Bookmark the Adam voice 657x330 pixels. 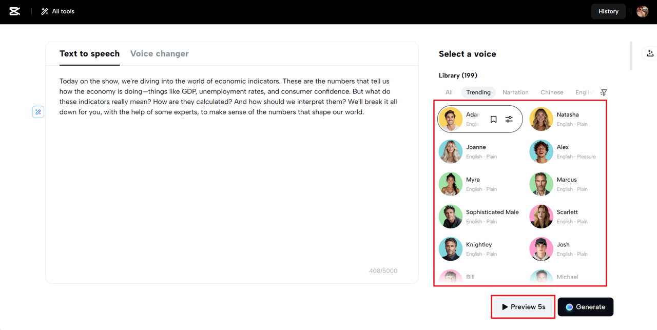click(493, 119)
